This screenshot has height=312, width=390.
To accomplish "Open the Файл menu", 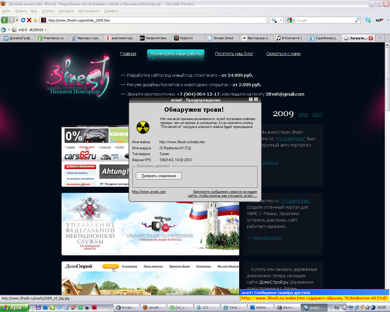I will click(x=6, y=11).
